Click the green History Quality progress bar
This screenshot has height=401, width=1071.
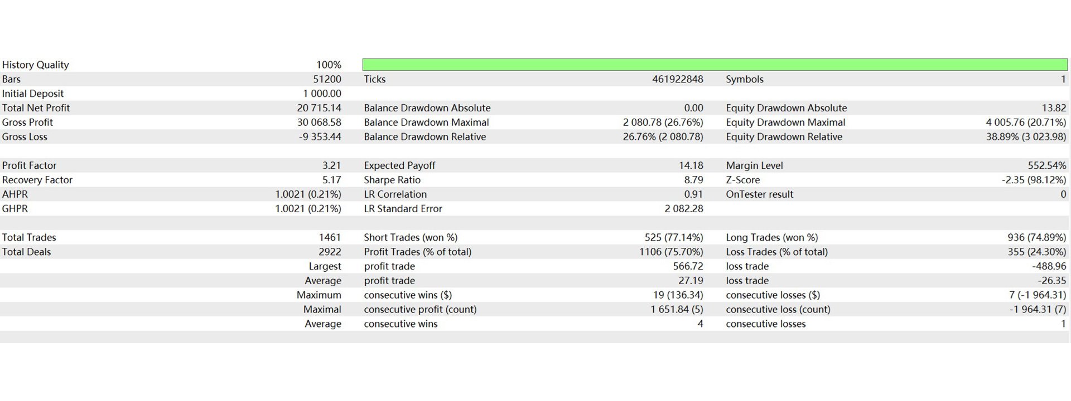[x=715, y=65]
